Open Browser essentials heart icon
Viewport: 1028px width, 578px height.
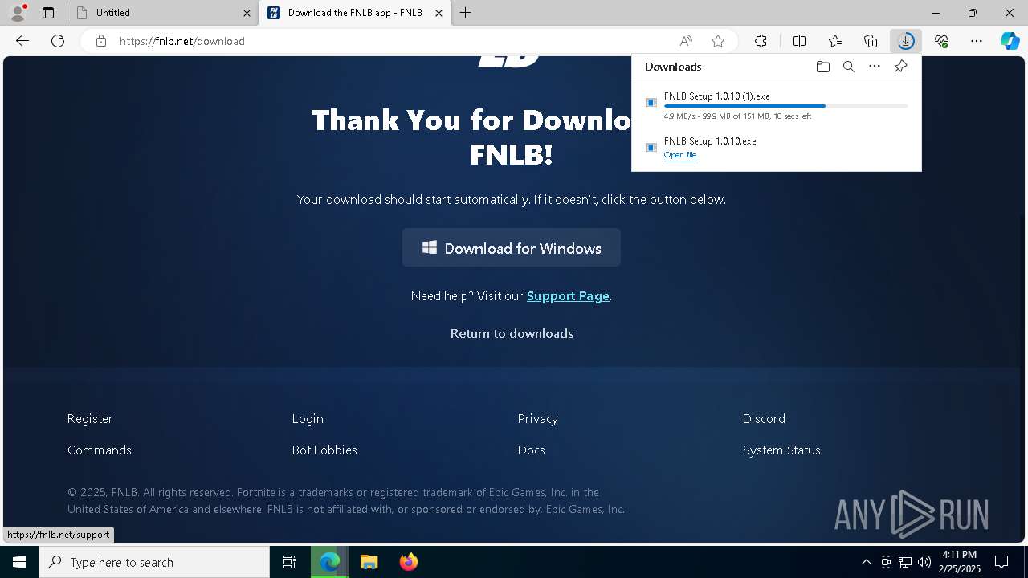point(941,41)
